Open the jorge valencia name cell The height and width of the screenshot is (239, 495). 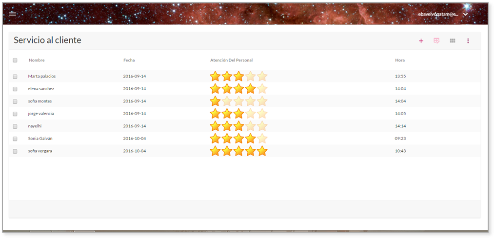(41, 114)
